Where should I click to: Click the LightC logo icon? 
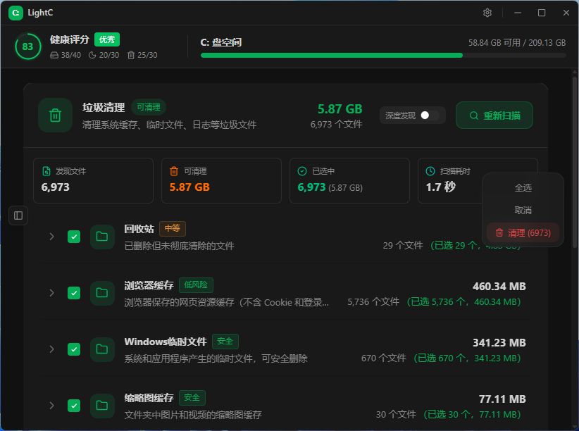[16, 13]
